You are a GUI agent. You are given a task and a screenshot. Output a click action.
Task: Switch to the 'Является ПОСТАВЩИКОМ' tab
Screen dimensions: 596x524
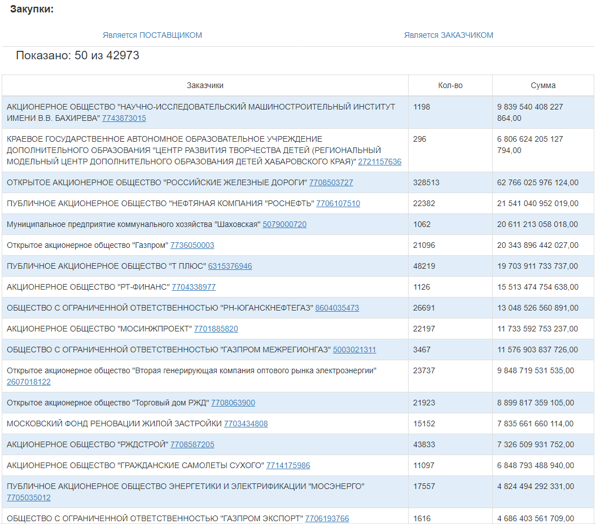152,35
